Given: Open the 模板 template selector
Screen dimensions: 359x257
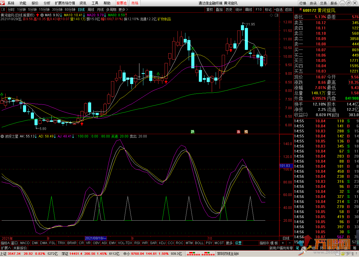Looking at the screenshot, I should coord(274,243).
